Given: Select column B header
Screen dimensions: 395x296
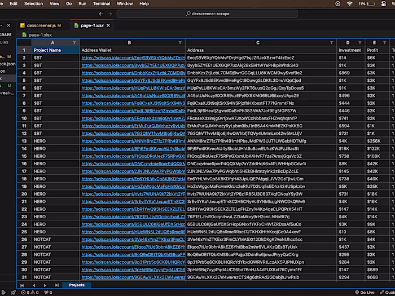Looking at the screenshot, I should pyautogui.click(x=129, y=43).
